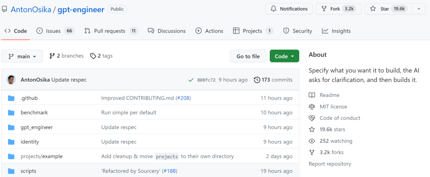Click the folder icon for identity
The height and width of the screenshot is (177, 430).
[x=11, y=142]
